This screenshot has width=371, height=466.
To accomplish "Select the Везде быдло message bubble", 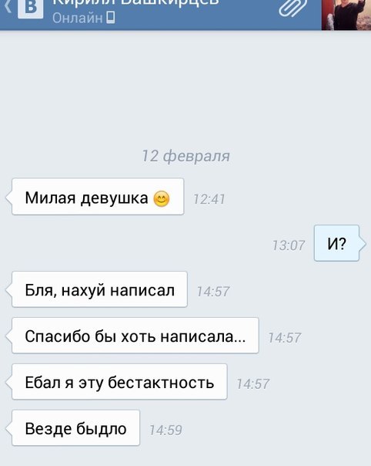I will (x=75, y=428).
